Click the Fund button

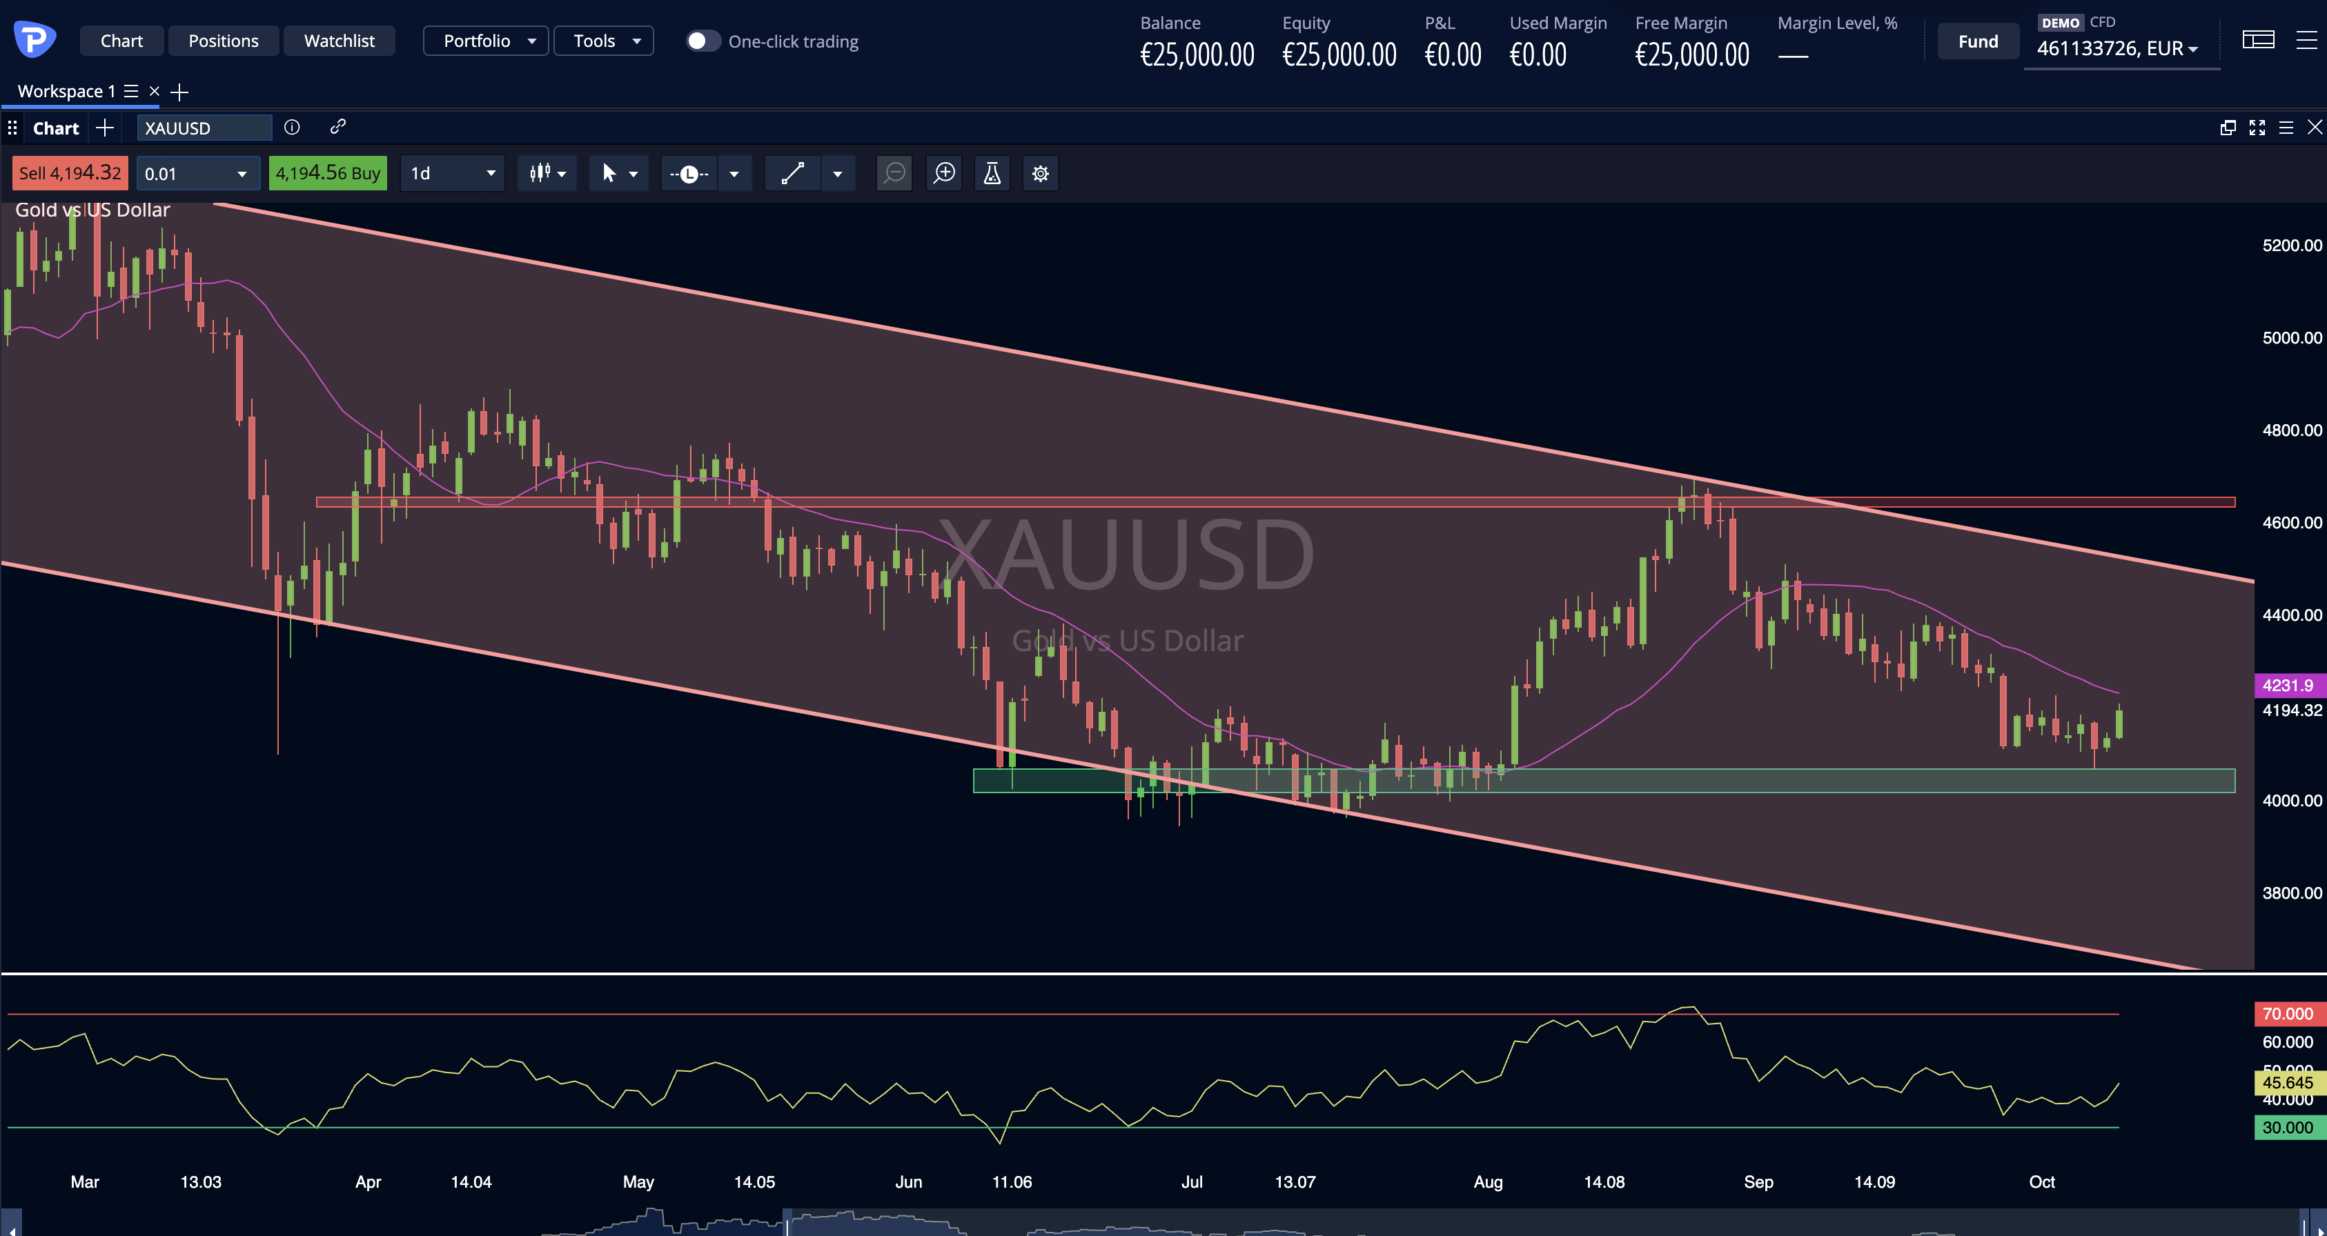[x=1979, y=41]
